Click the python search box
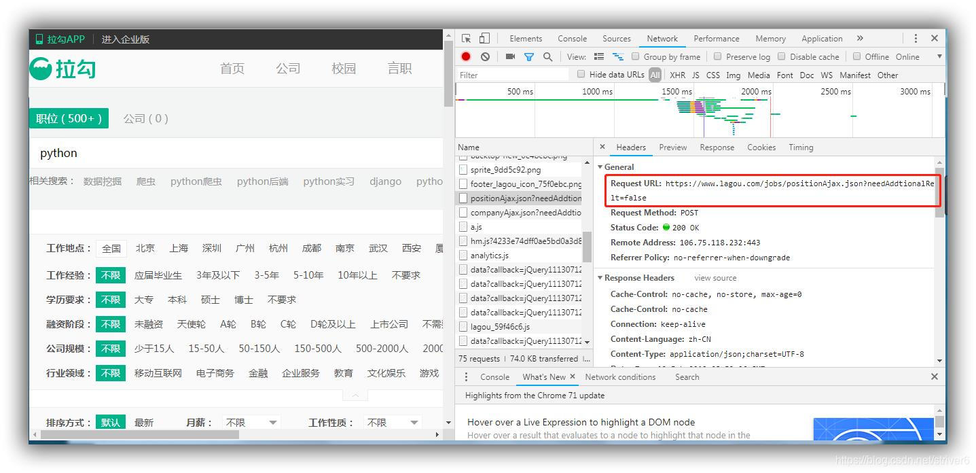The height and width of the screenshot is (473, 976). 236,153
